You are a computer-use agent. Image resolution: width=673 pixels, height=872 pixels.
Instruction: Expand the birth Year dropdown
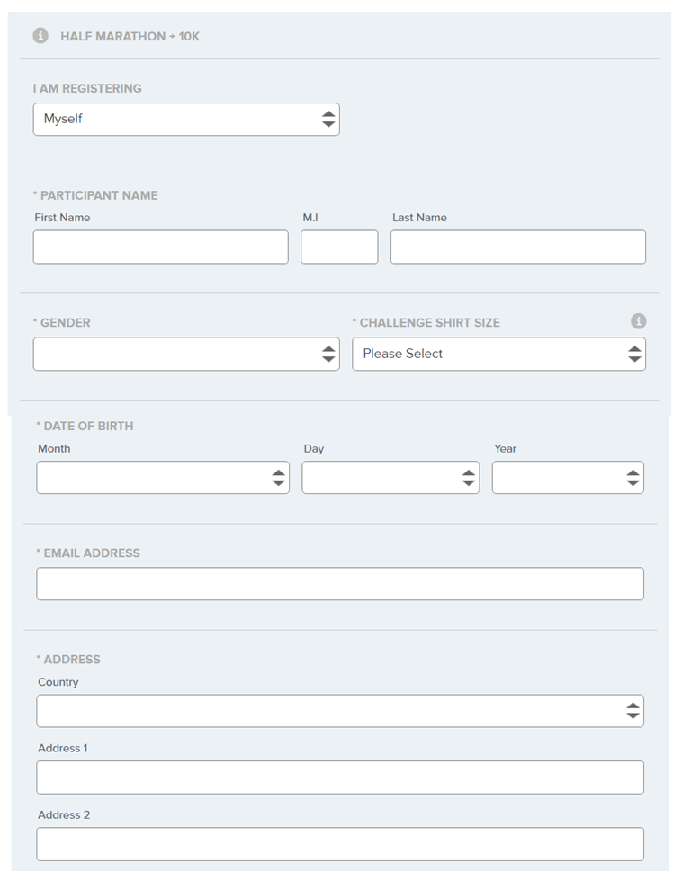[x=568, y=478]
